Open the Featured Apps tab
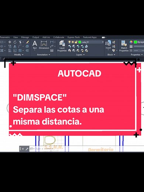Viewport: 144px width, 192px height. 90,37
